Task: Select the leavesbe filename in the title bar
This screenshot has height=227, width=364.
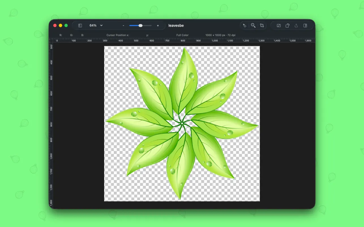Action: point(176,25)
